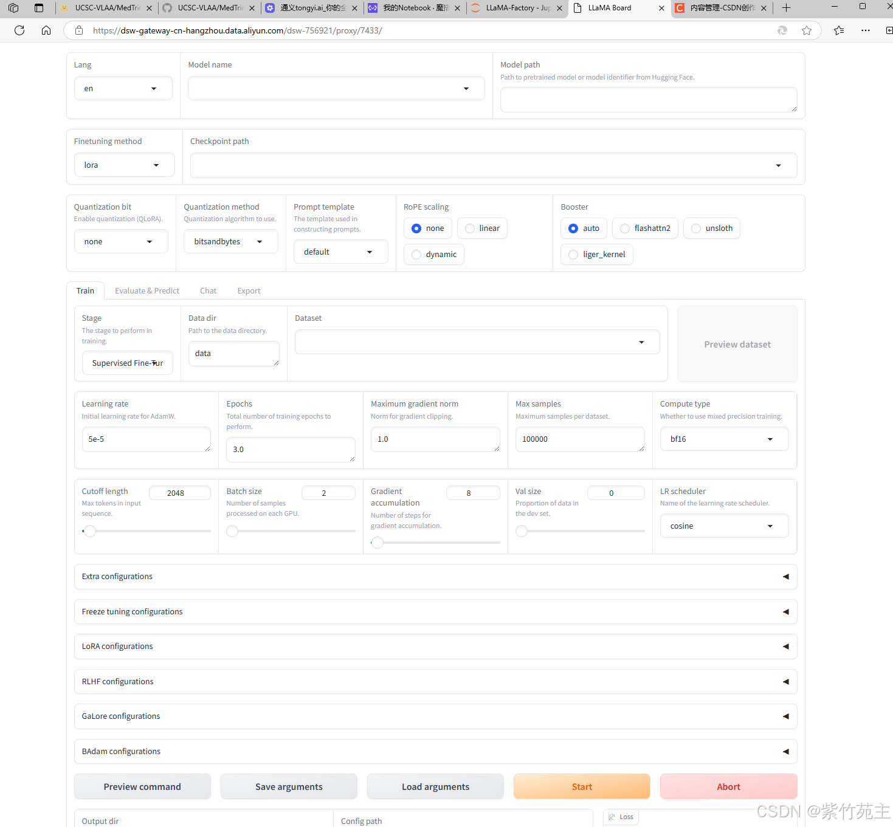Select the liger_kernel booster option
The height and width of the screenshot is (827, 893).
click(597, 255)
